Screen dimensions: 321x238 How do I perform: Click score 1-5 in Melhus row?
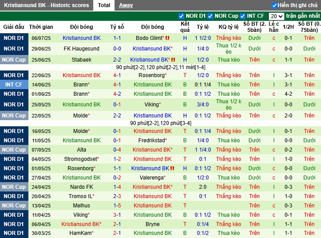(117, 206)
